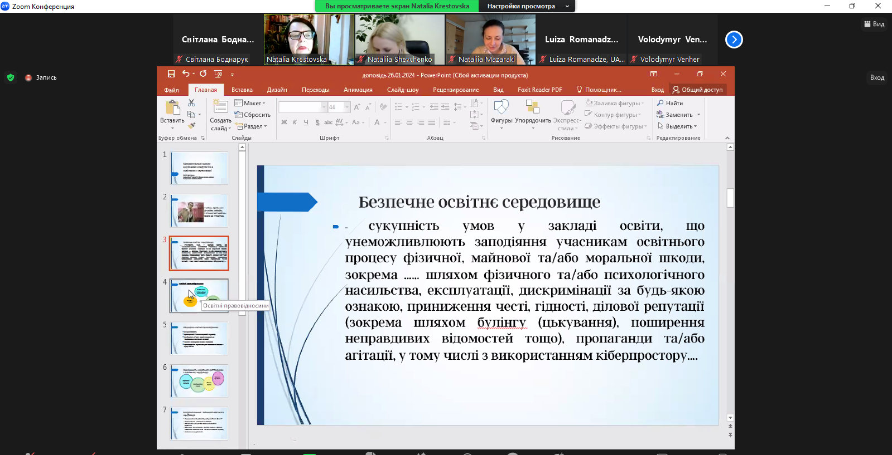Screen dimensions: 892x455
Task: Open the Foxit Reader PDF tab
Action: pos(540,90)
